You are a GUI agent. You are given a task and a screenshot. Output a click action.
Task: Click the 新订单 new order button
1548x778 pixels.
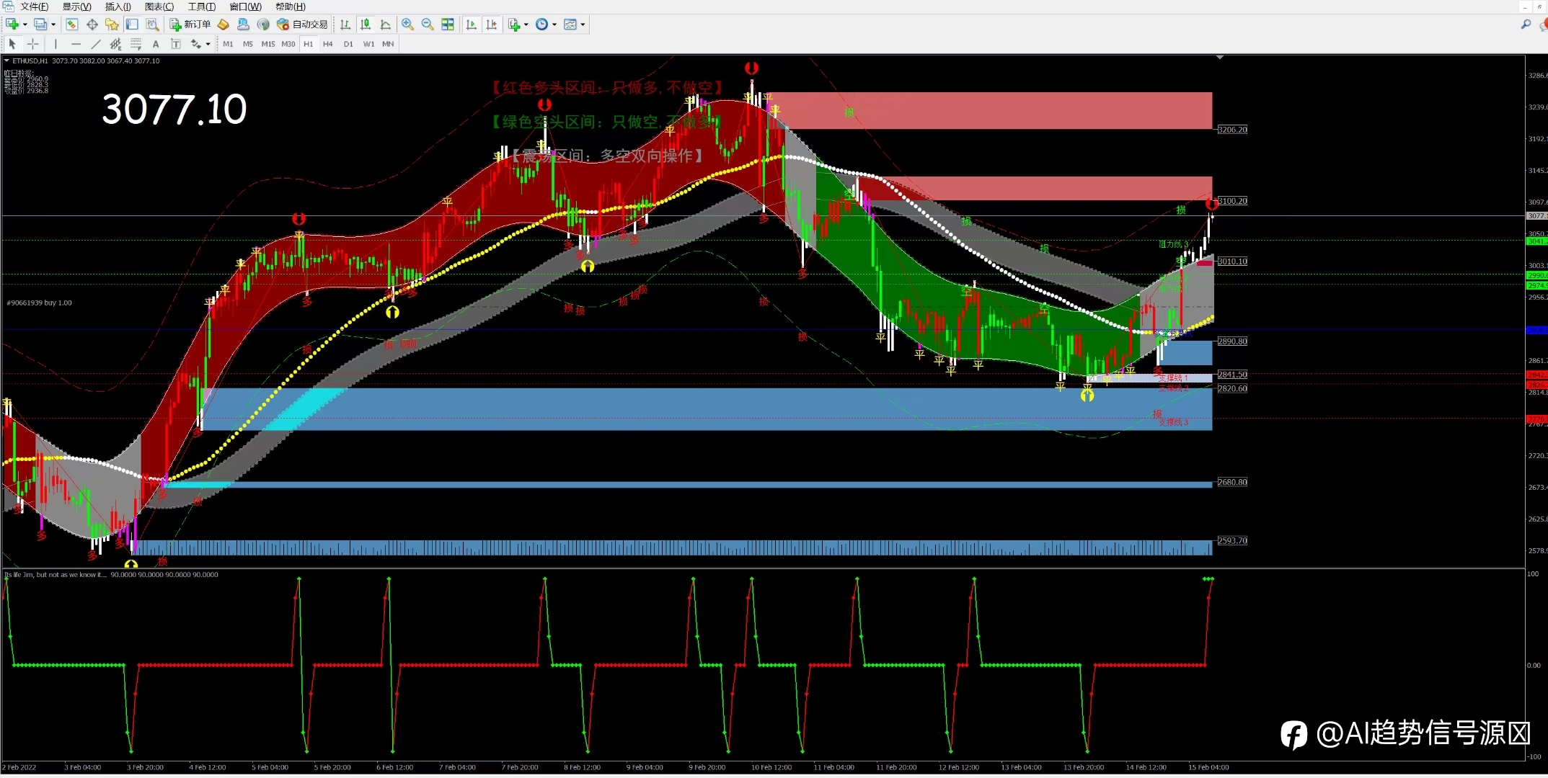point(190,24)
